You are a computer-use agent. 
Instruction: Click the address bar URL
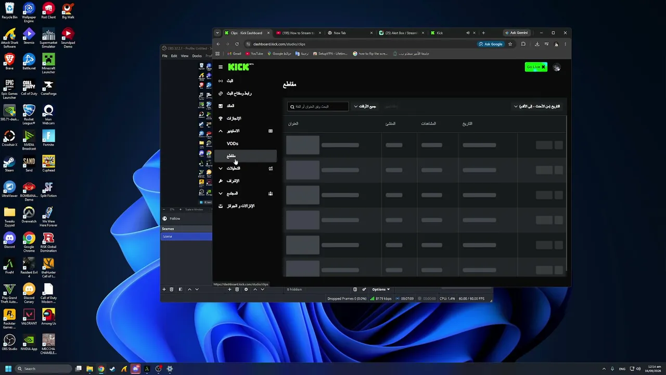pyautogui.click(x=279, y=44)
